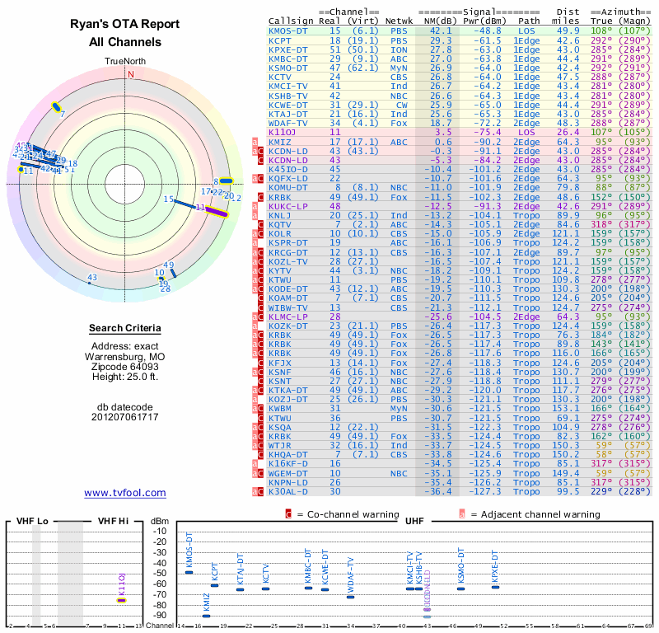The width and height of the screenshot is (659, 633).
Task: Open the KMBC-DT callsign link
Action: click(x=287, y=59)
